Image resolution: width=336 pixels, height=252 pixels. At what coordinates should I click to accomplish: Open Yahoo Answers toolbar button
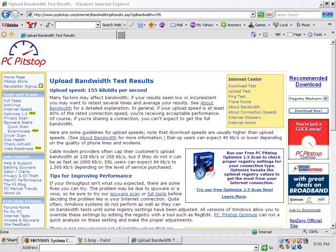tap(231, 25)
